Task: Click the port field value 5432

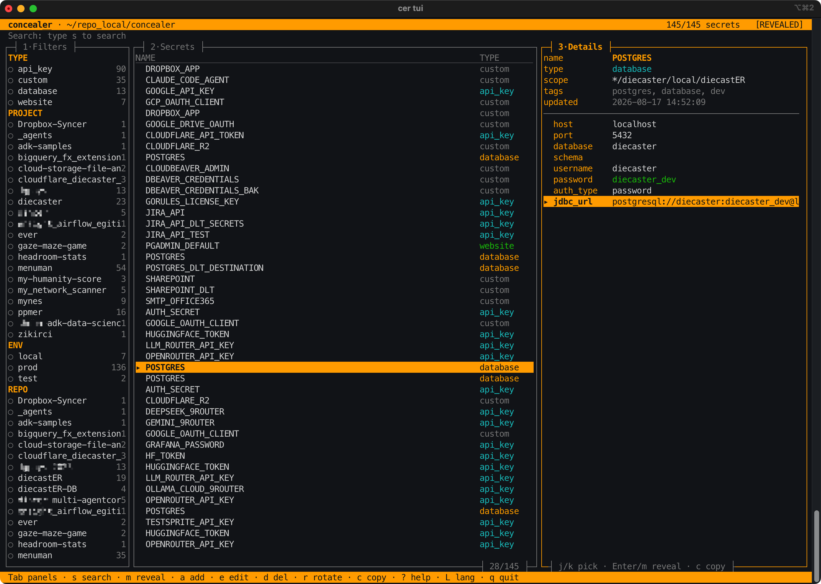Action: click(622, 135)
